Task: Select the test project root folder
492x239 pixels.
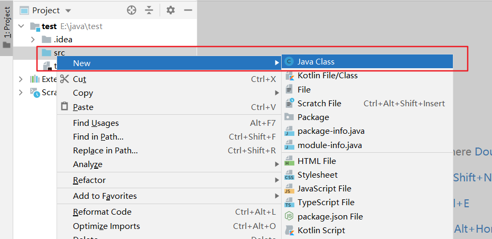Action: coord(49,26)
